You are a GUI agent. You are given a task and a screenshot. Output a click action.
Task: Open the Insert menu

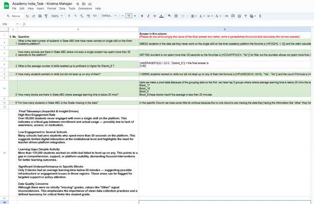pyautogui.click(x=40, y=8)
